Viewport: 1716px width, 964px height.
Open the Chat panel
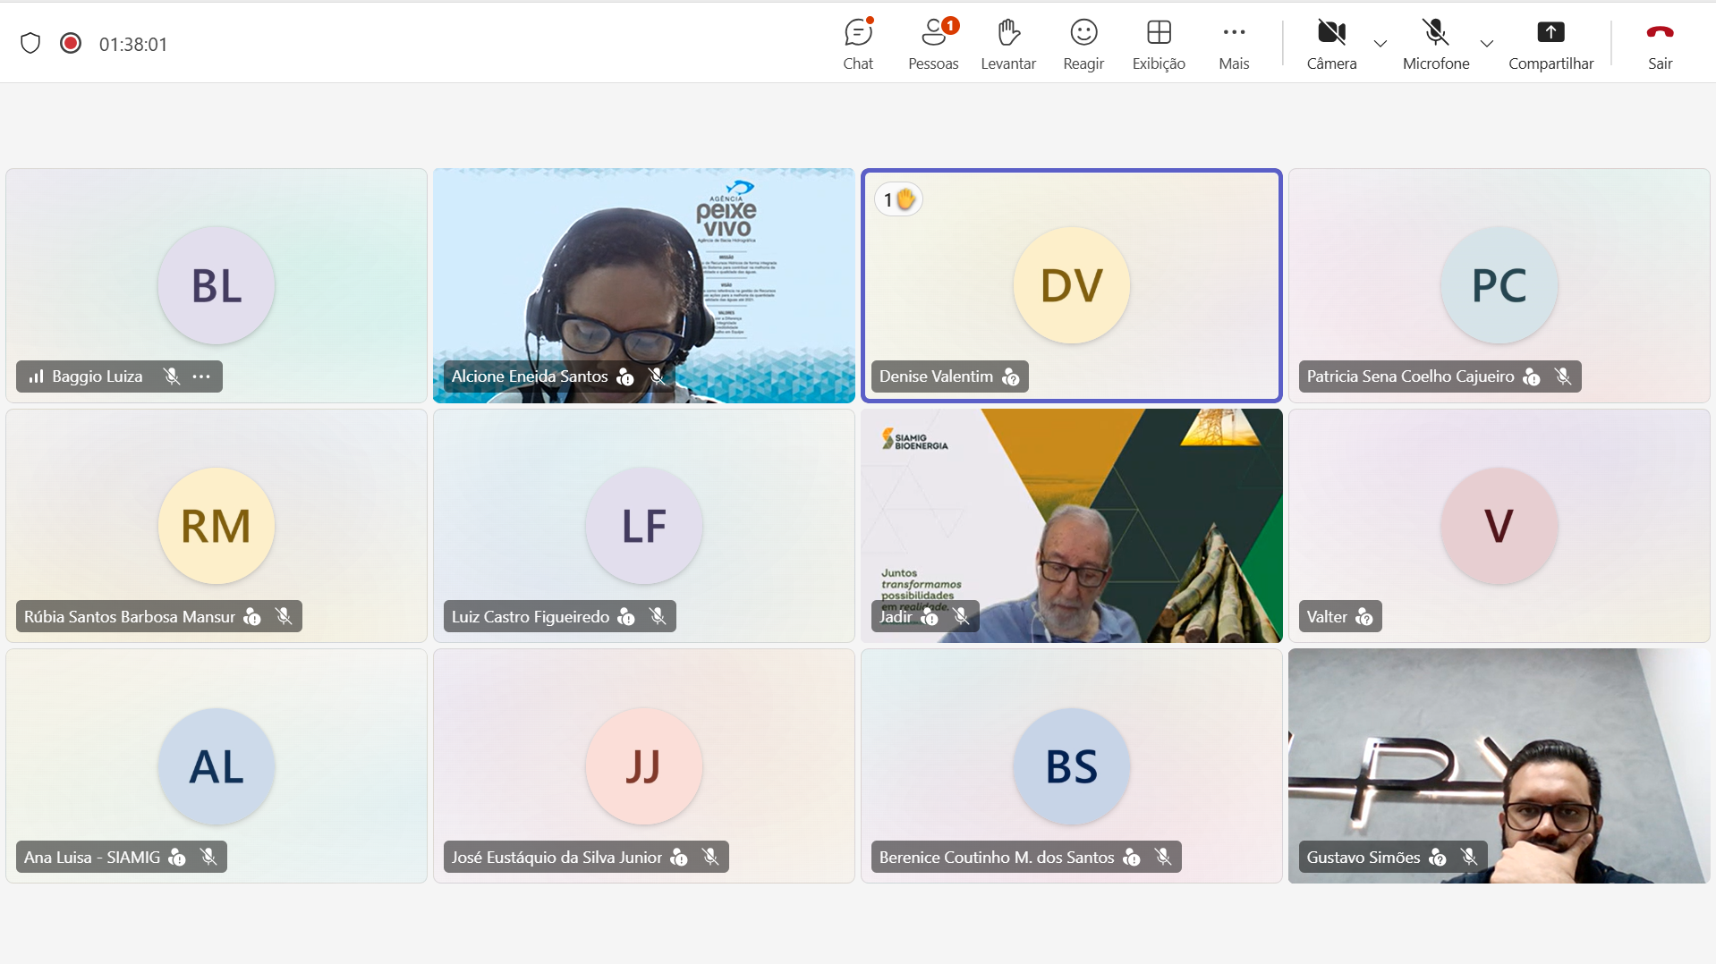tap(857, 44)
